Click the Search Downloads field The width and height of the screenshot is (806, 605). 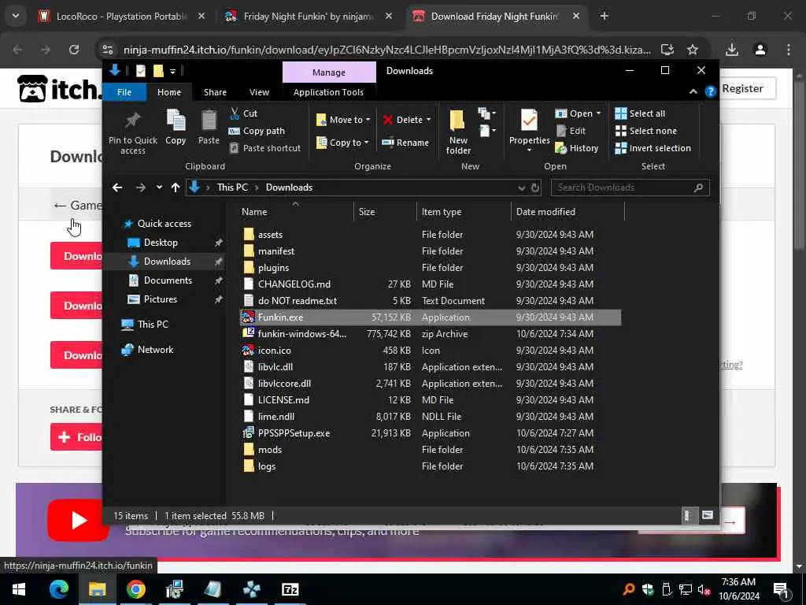tap(630, 187)
